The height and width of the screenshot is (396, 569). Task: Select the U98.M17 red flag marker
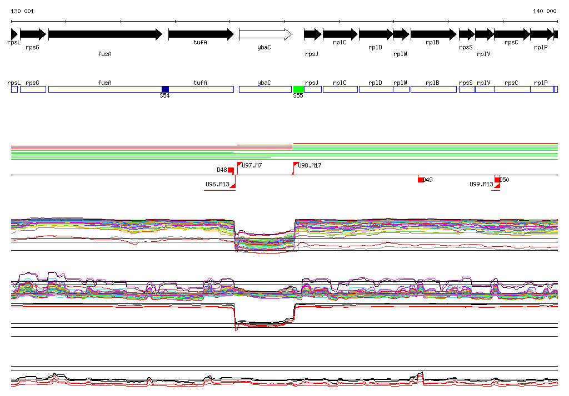(x=296, y=165)
